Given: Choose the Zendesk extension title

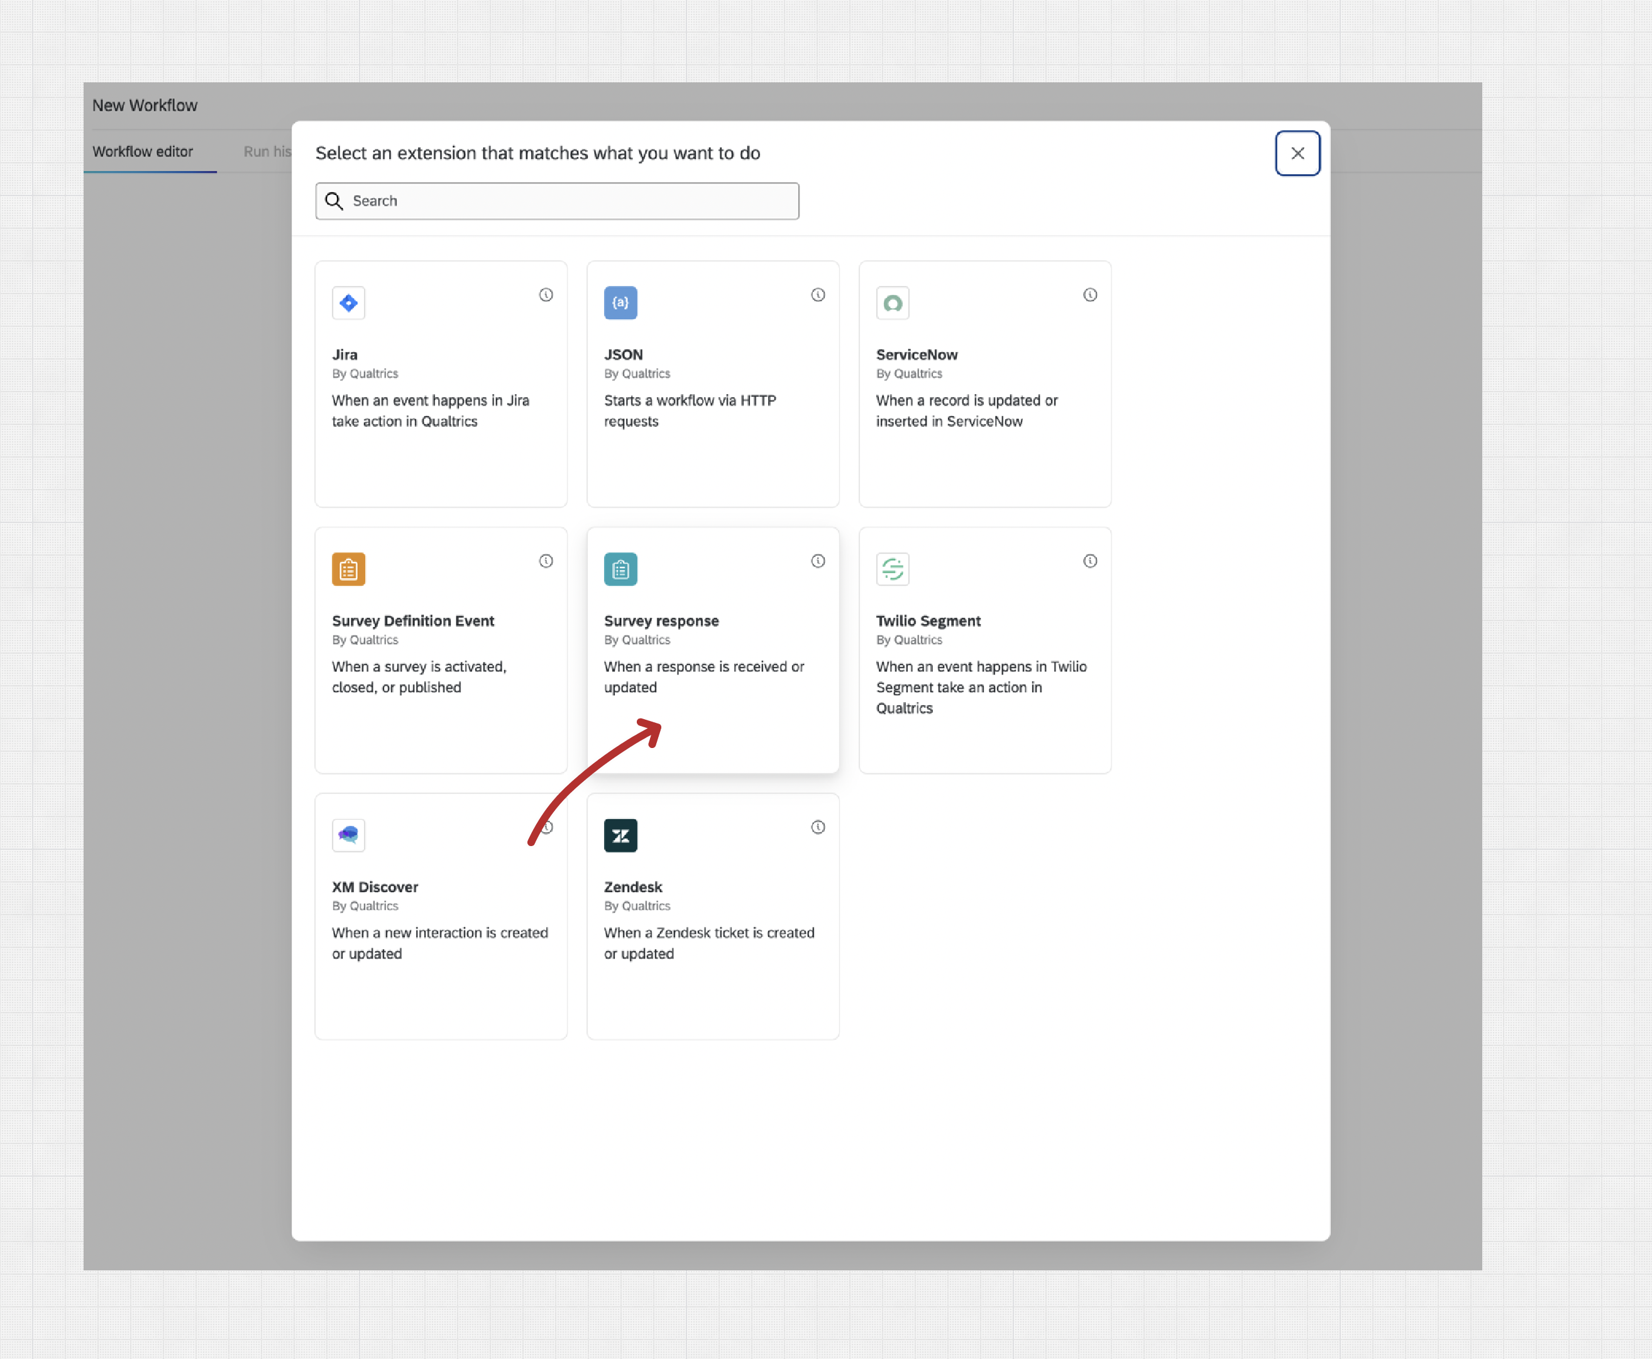Looking at the screenshot, I should (x=632, y=887).
